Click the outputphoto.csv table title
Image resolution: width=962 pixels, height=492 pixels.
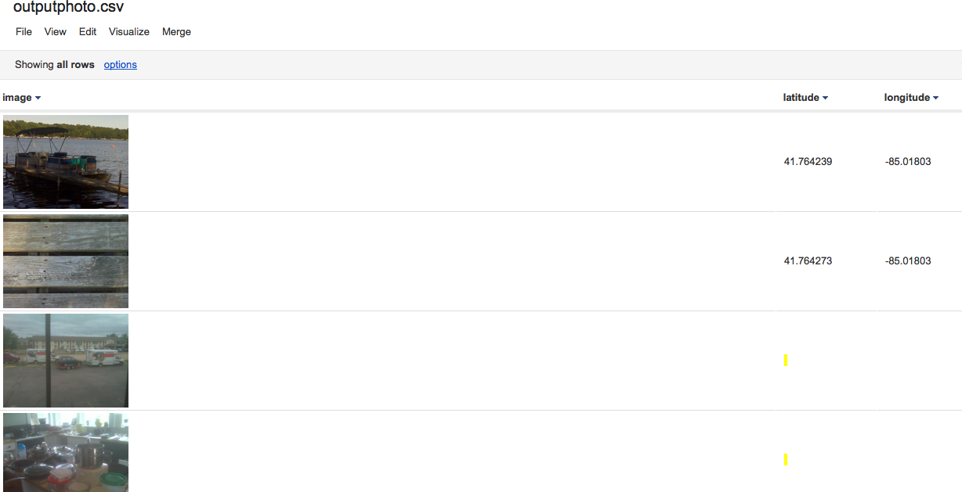tap(68, 8)
